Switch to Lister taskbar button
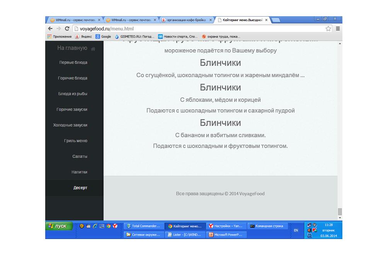Screen dimensions: 371x278 [x=185, y=235]
